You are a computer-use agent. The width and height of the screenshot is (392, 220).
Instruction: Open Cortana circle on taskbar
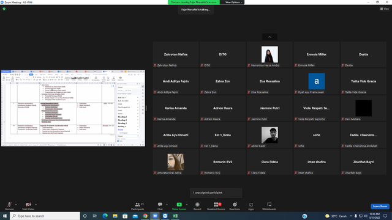pos(85,216)
